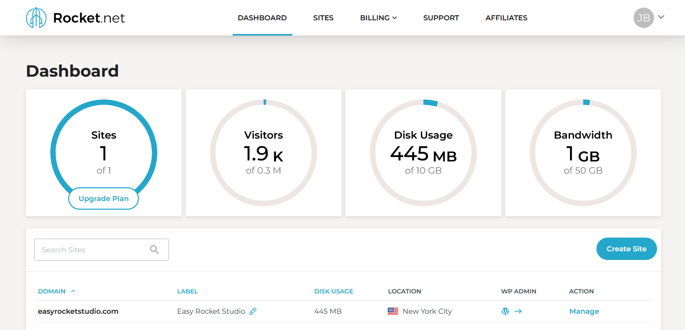The image size is (685, 330).
Task: Open WordPress admin icon for easyrocketstudio.com
Action: 505,311
